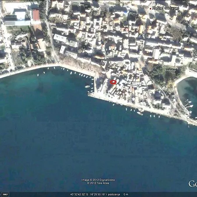Click the 'podizanje' elevation label
The image size is (197, 197).
[114, 194]
